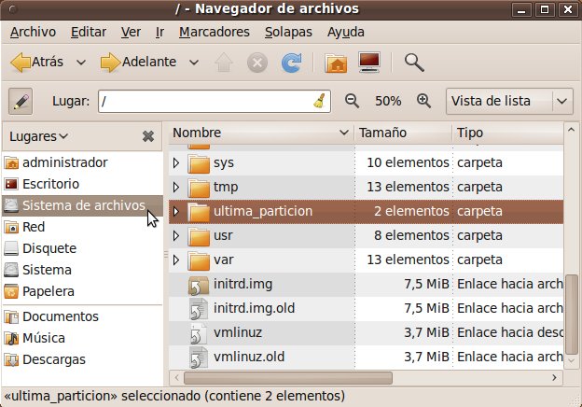Maximize the Navegador de archivos window
The height and width of the screenshot is (407, 582).
click(x=545, y=9)
